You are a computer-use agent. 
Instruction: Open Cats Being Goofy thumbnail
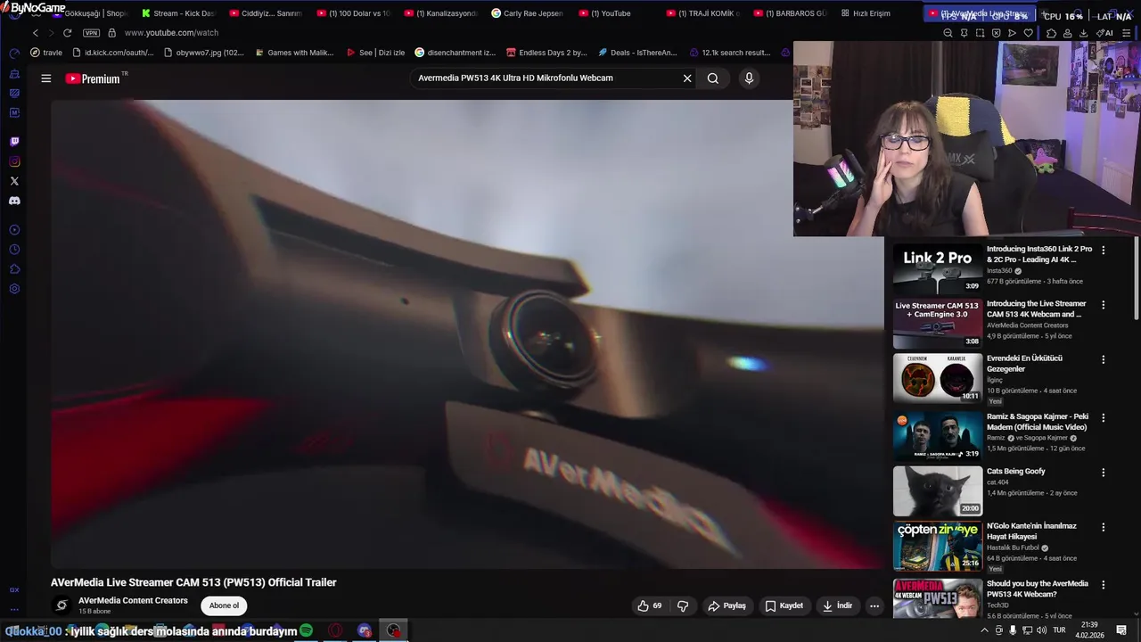(938, 490)
